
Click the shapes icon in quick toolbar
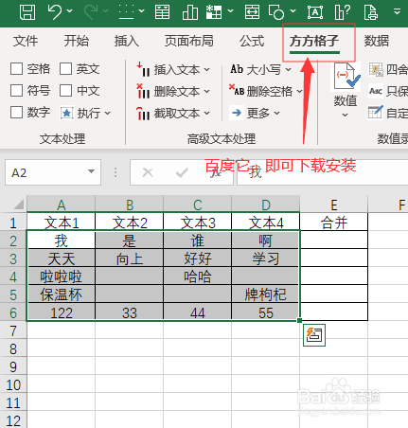276,11
